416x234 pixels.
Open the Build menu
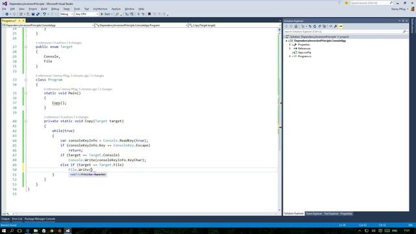click(x=44, y=9)
